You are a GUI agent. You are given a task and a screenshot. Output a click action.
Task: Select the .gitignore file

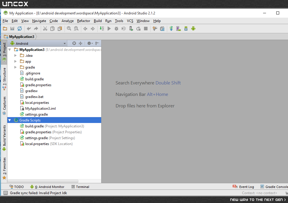pyautogui.click(x=33, y=73)
